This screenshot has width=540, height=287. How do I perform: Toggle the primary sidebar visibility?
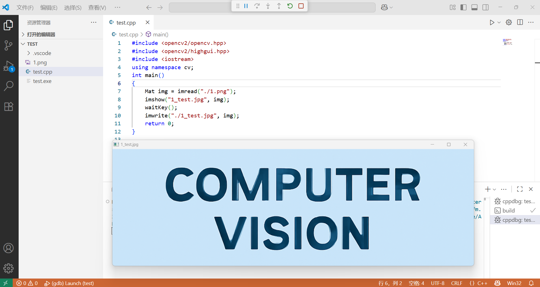coord(463,7)
